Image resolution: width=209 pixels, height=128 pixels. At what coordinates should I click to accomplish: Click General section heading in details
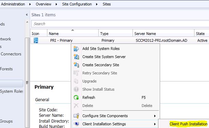tap(42, 100)
